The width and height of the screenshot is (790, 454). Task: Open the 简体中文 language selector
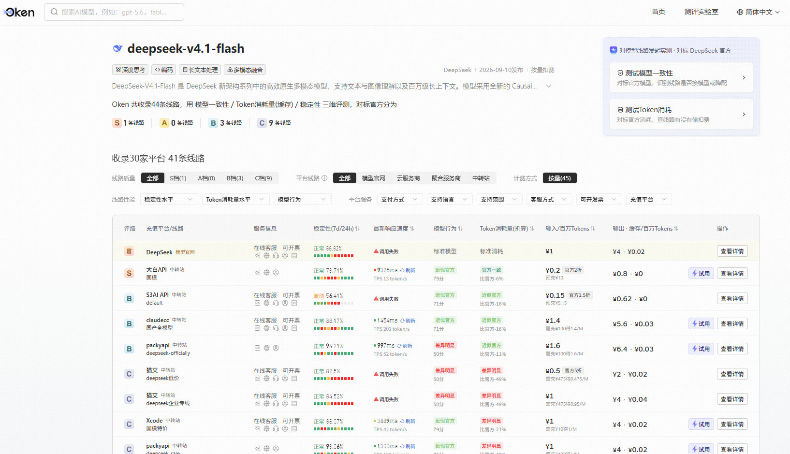758,12
